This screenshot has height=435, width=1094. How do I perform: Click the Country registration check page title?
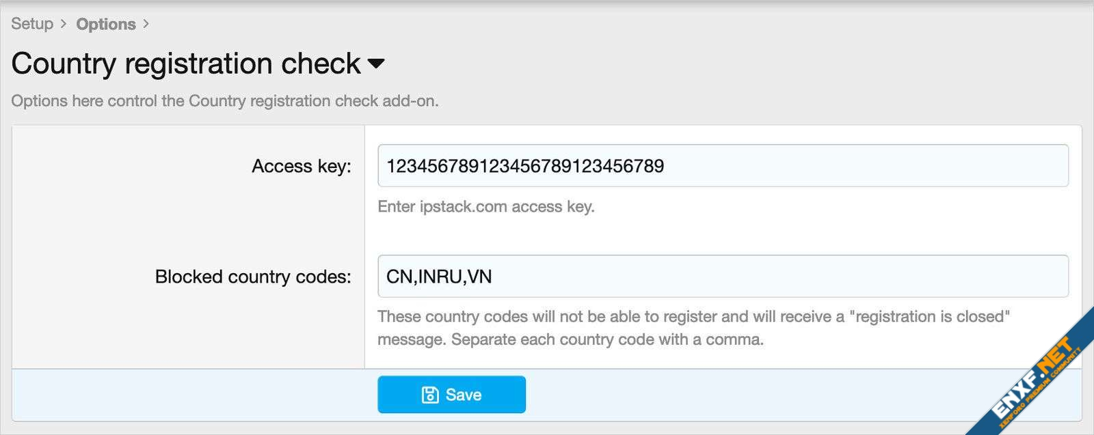186,64
